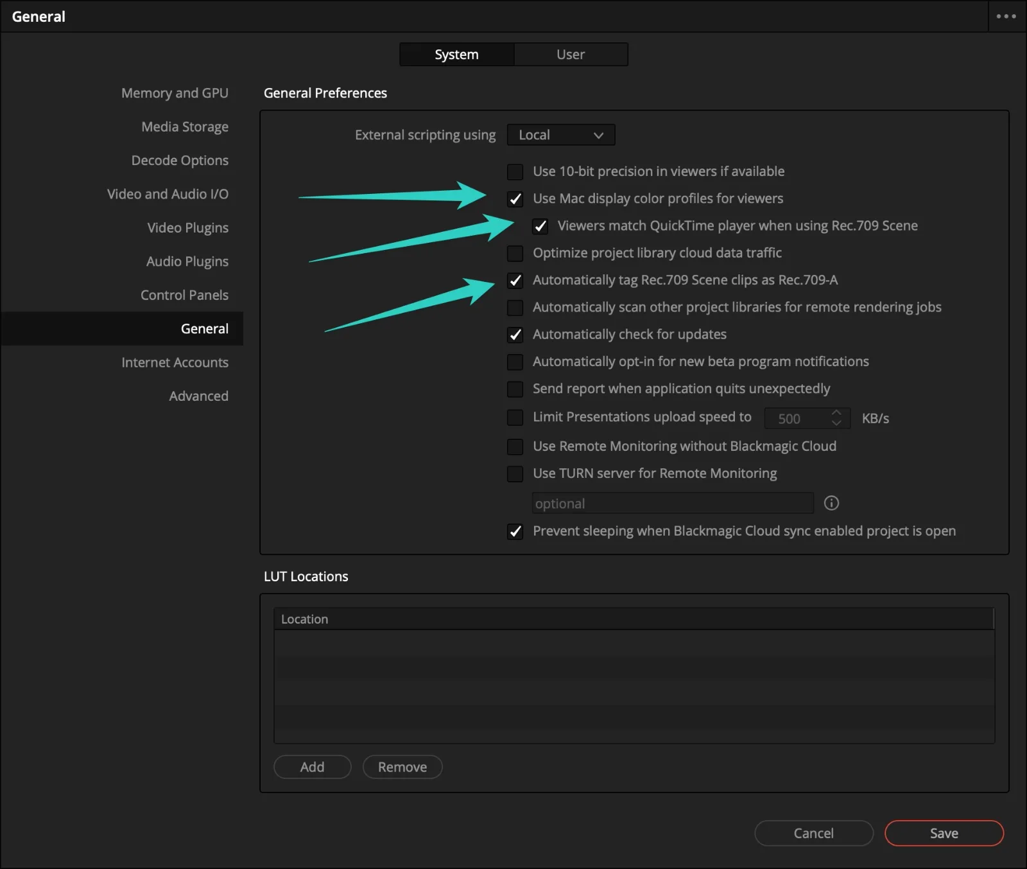Switch to the System tab
This screenshot has height=869, width=1027.
(x=456, y=55)
